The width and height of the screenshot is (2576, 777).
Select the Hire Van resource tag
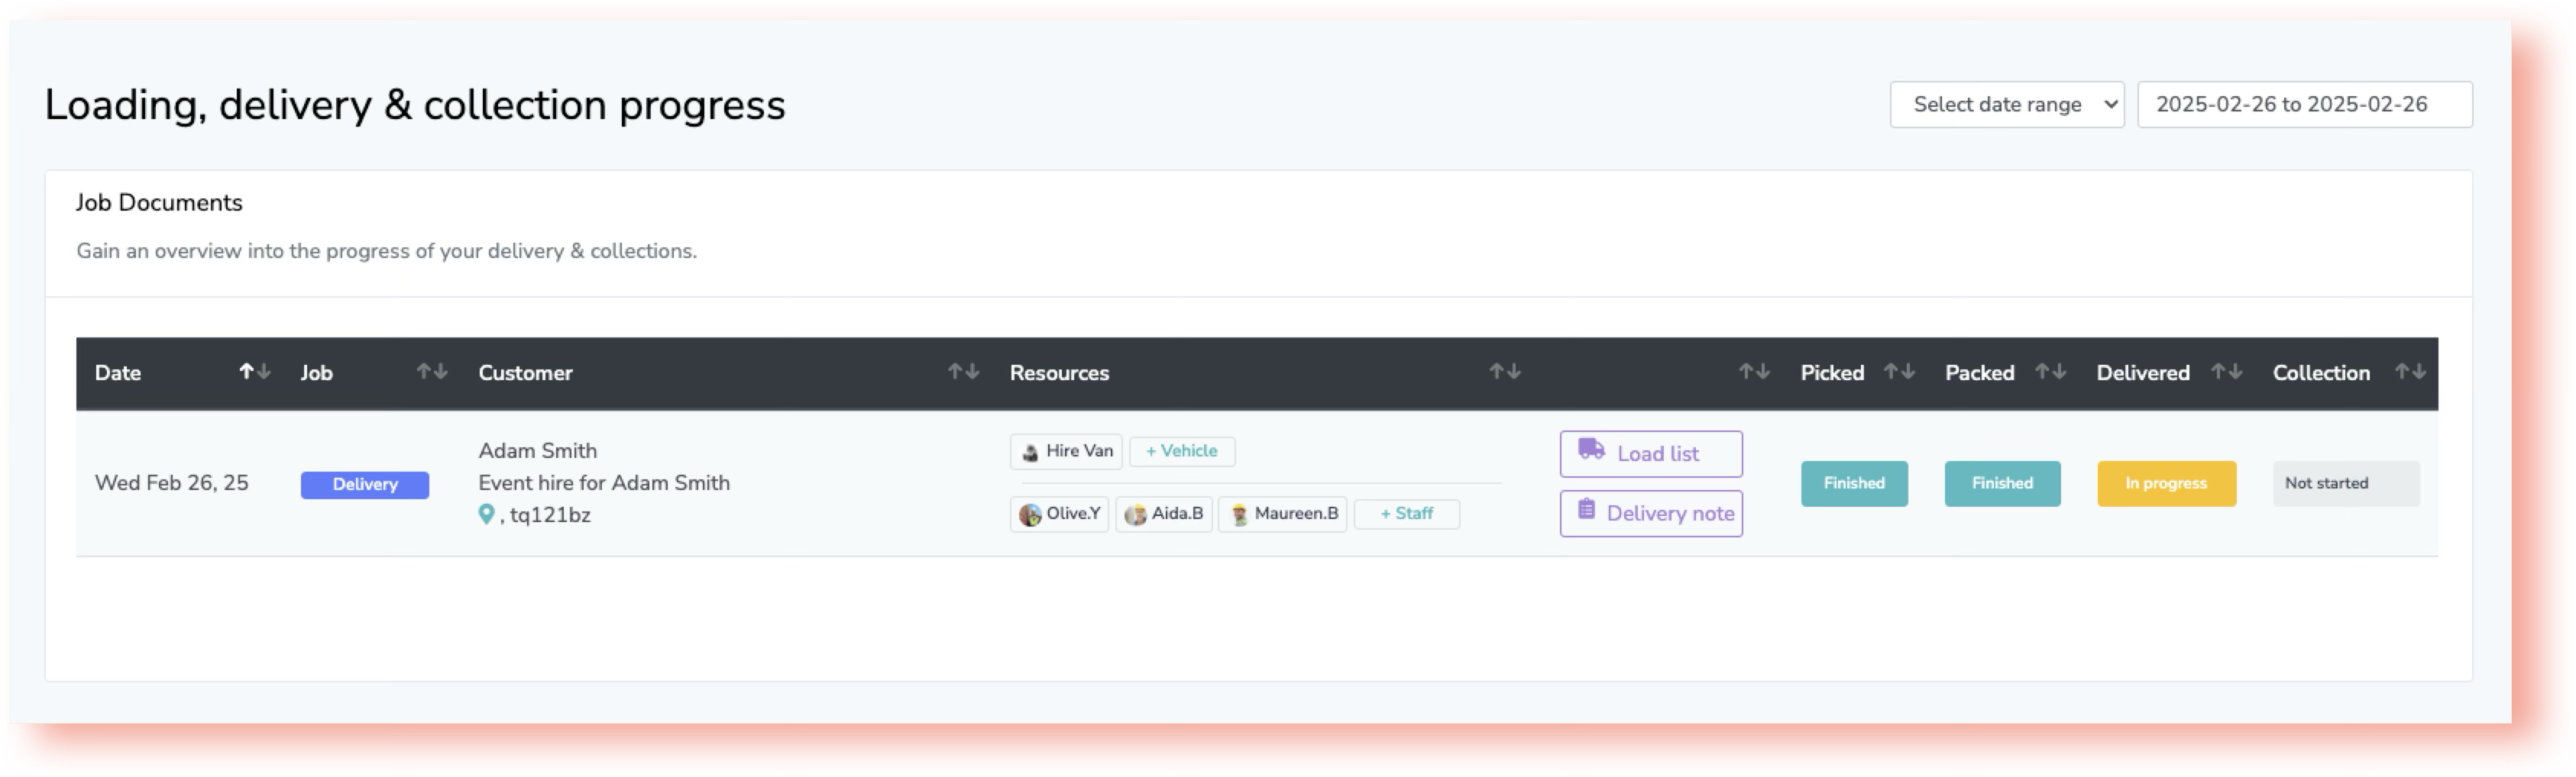(x=1066, y=451)
